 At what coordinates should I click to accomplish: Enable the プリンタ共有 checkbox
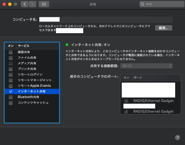[11, 69]
